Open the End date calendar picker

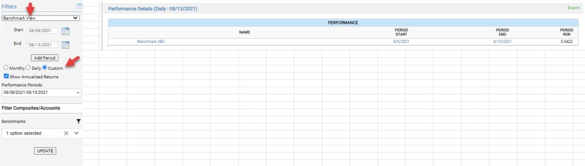65,45
